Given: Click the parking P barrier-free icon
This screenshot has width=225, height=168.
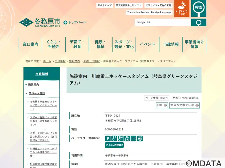Looking at the screenshot, I should click(108, 138).
